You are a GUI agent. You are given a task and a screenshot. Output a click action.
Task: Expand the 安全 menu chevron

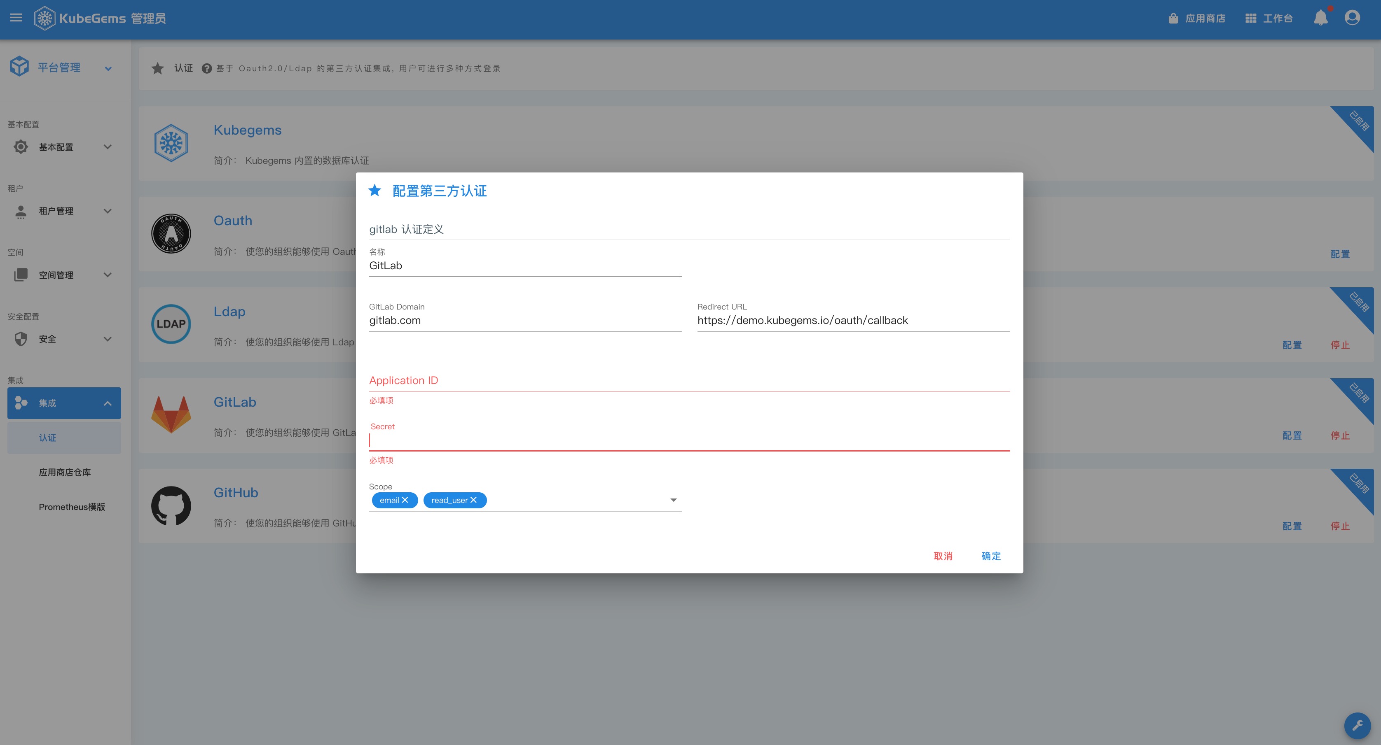[x=107, y=339]
